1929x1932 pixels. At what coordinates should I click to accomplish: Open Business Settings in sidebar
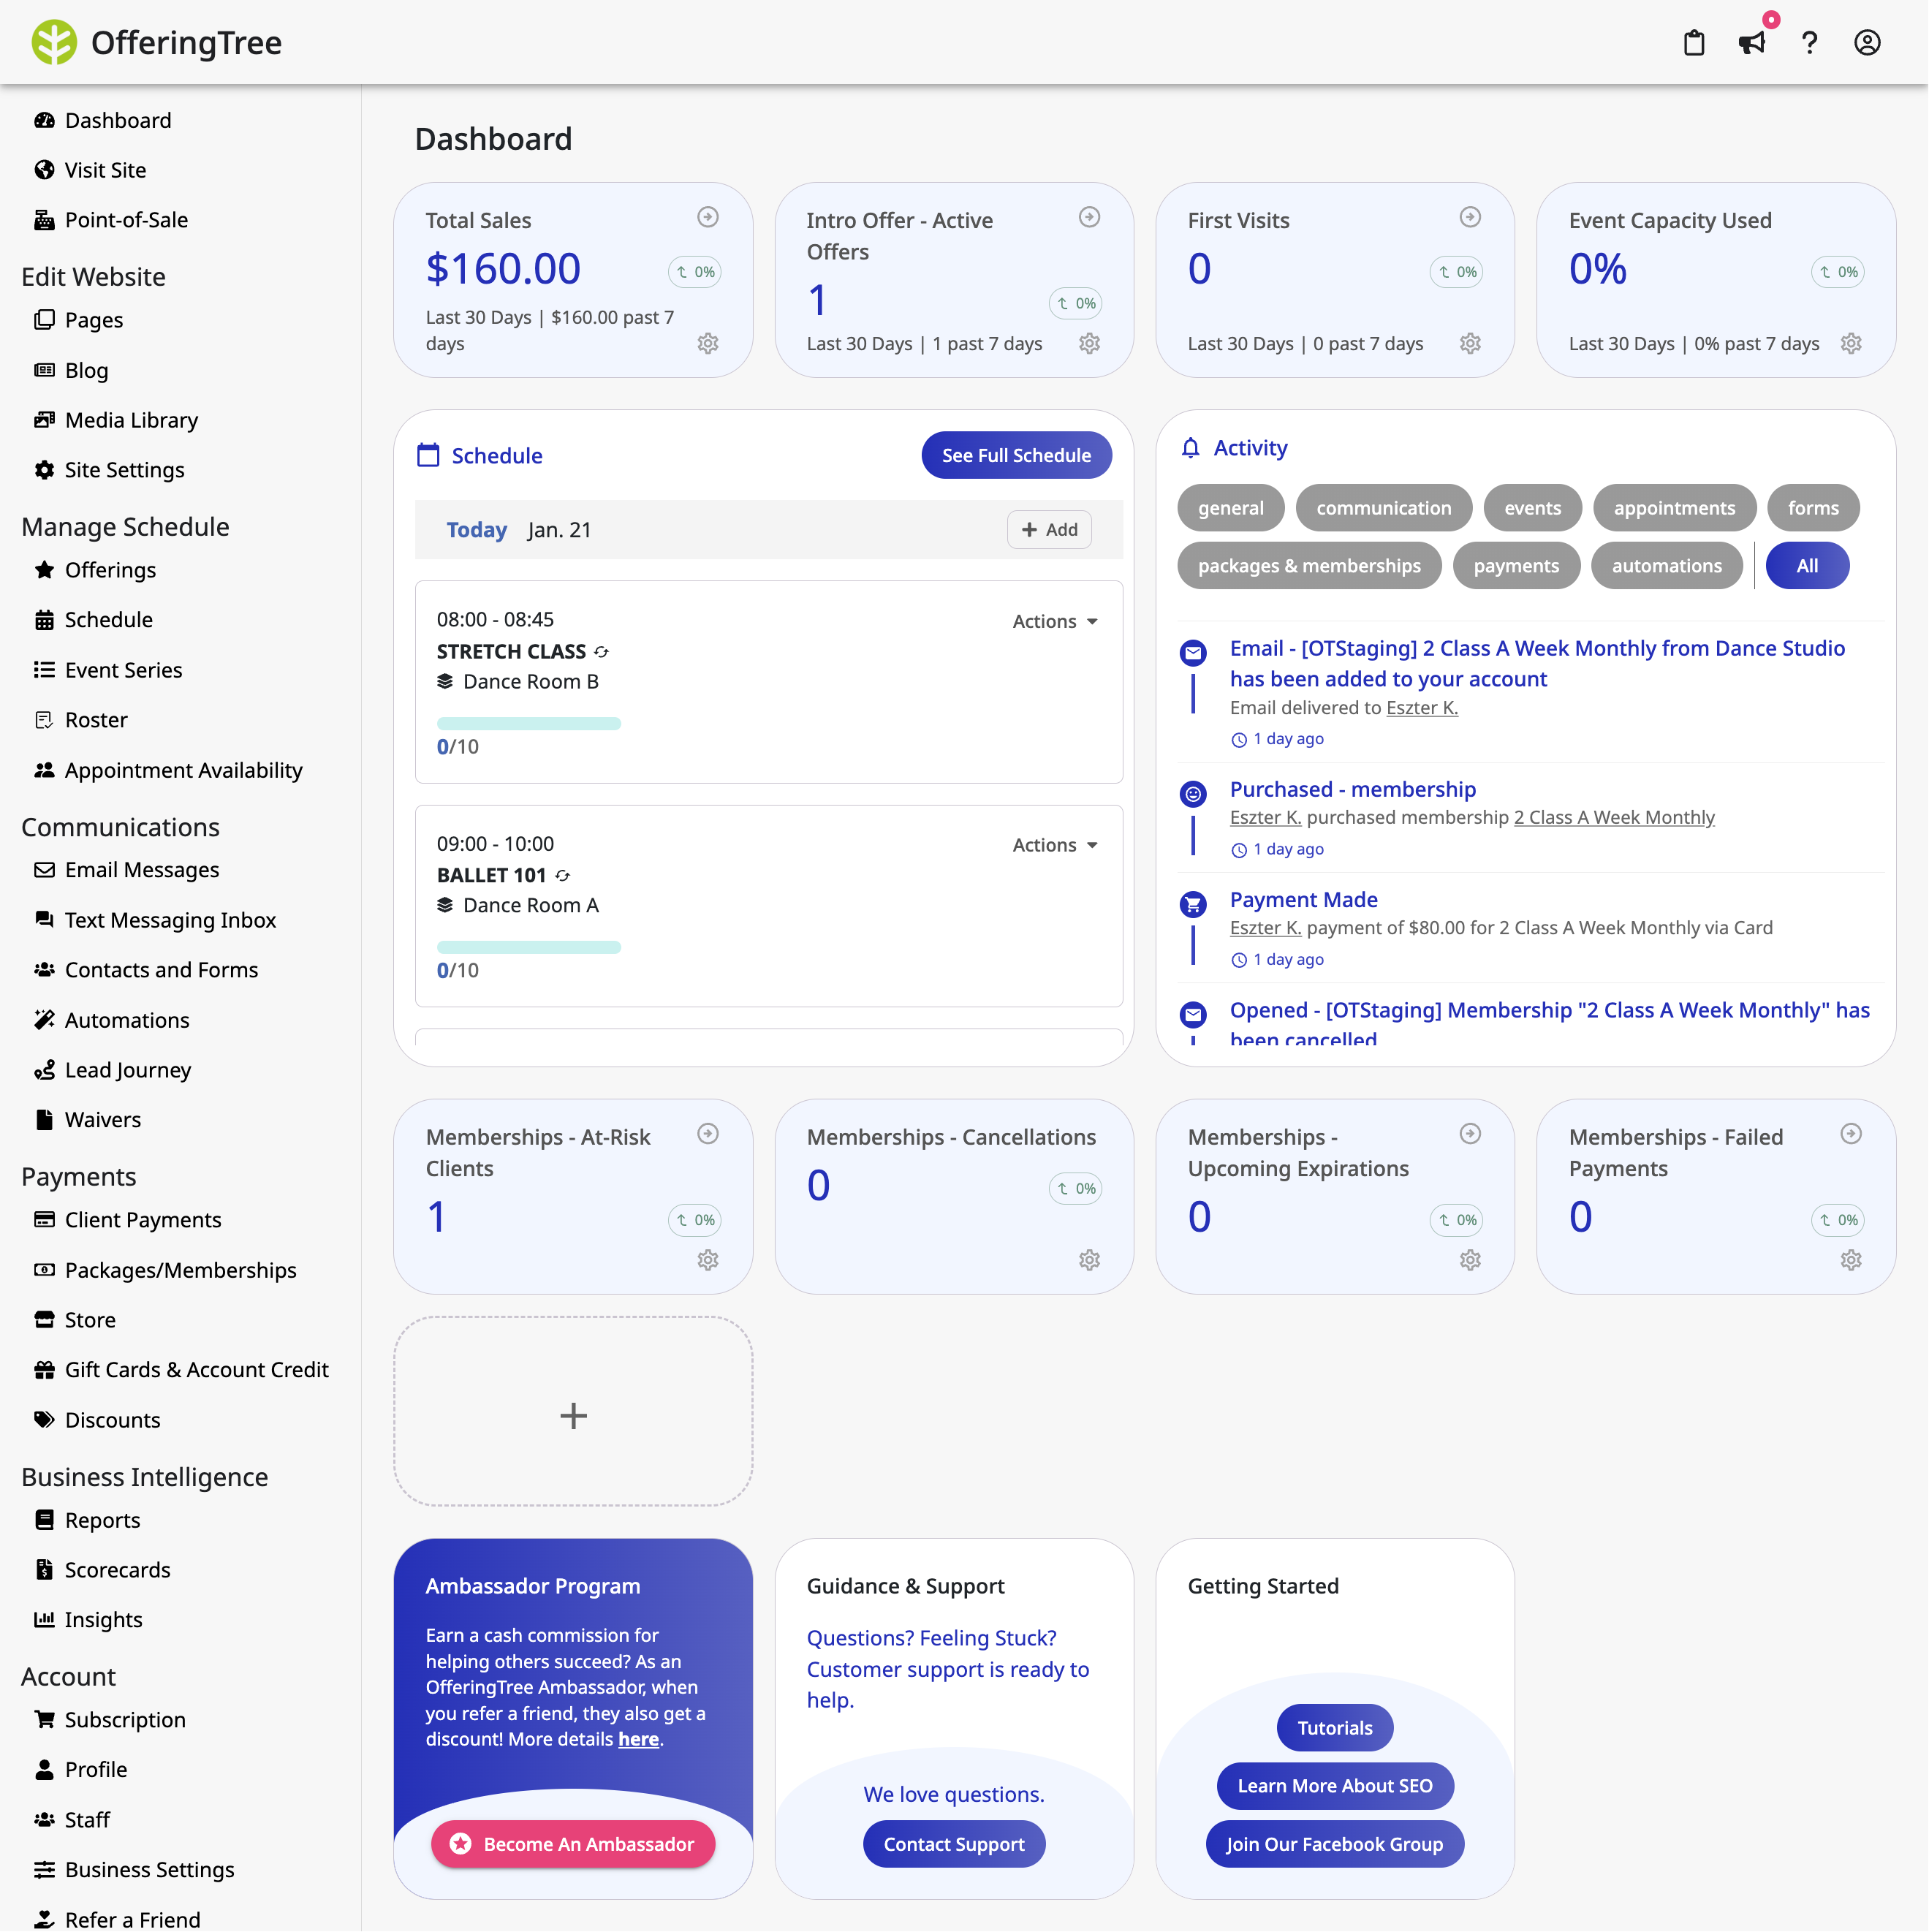(x=149, y=1870)
